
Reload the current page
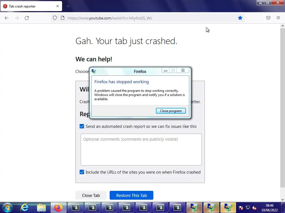(27, 18)
